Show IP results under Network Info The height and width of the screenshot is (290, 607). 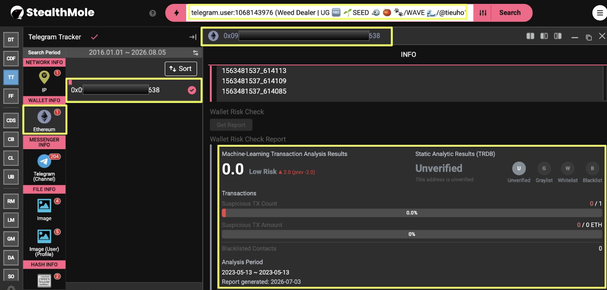point(44,81)
